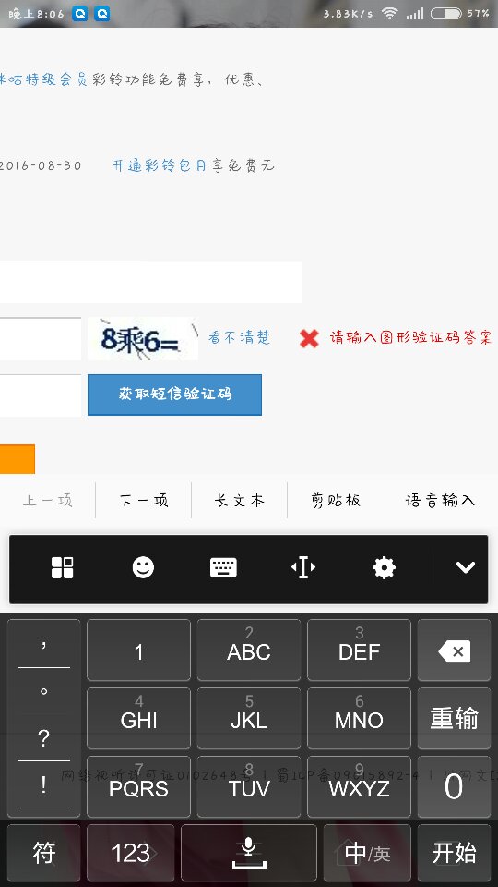
Task: Select 上一项 previous field
Action: (x=48, y=501)
